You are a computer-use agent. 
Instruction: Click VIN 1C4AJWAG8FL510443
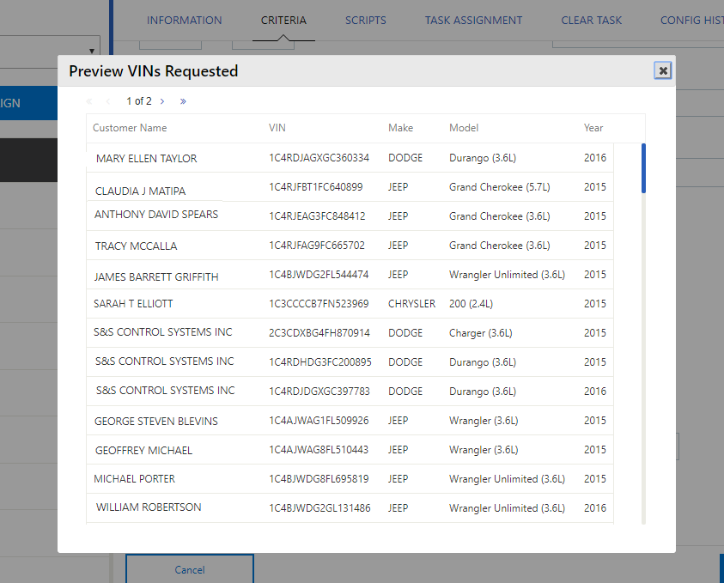[319, 450]
